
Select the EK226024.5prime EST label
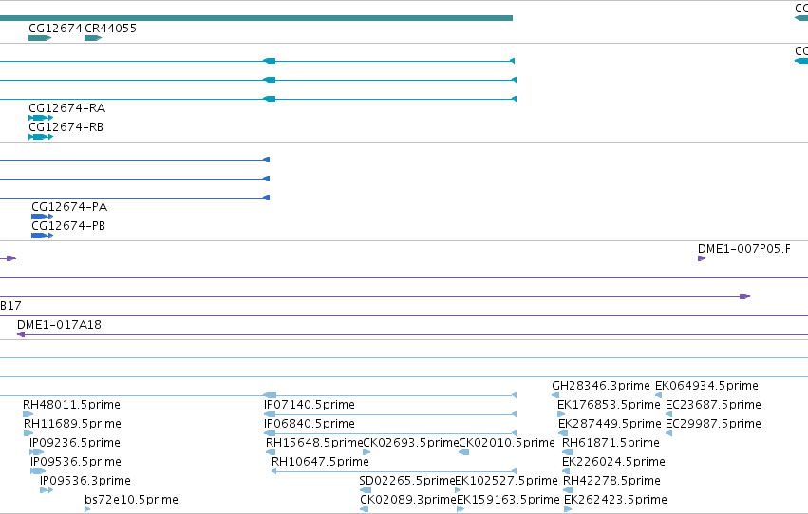(613, 462)
